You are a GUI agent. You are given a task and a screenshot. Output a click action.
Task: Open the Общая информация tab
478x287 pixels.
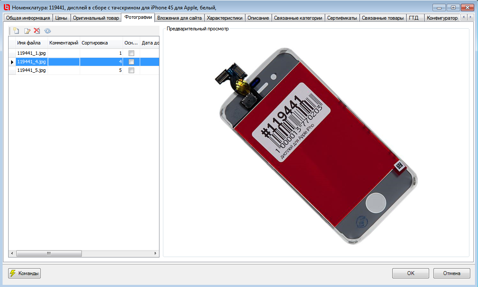(x=28, y=18)
